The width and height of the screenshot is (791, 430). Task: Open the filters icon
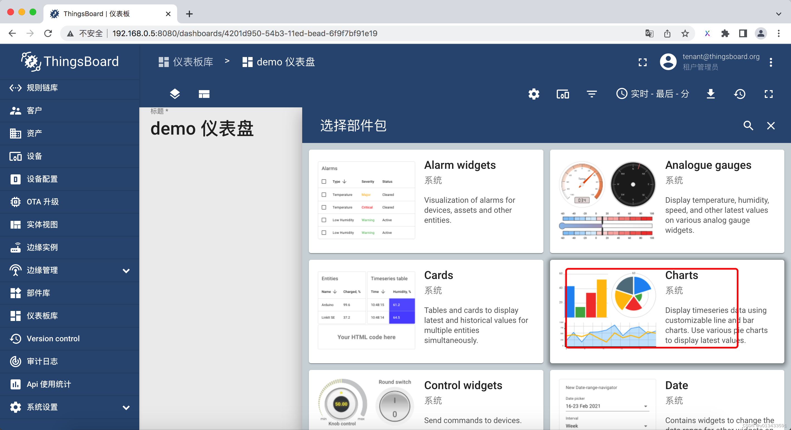click(x=591, y=94)
